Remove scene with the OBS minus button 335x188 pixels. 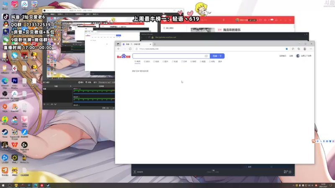point(48,104)
